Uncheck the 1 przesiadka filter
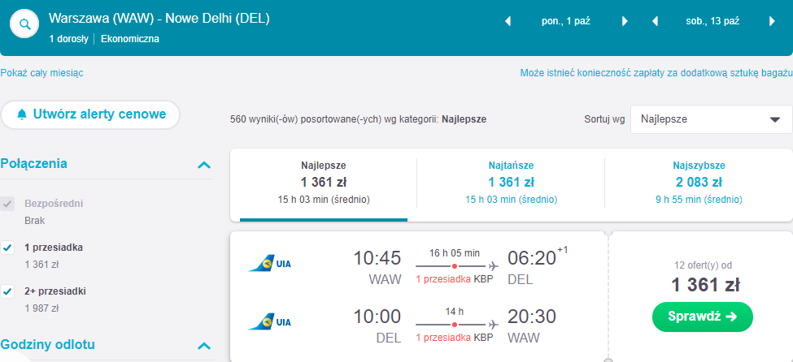The width and height of the screenshot is (793, 362). (x=8, y=248)
